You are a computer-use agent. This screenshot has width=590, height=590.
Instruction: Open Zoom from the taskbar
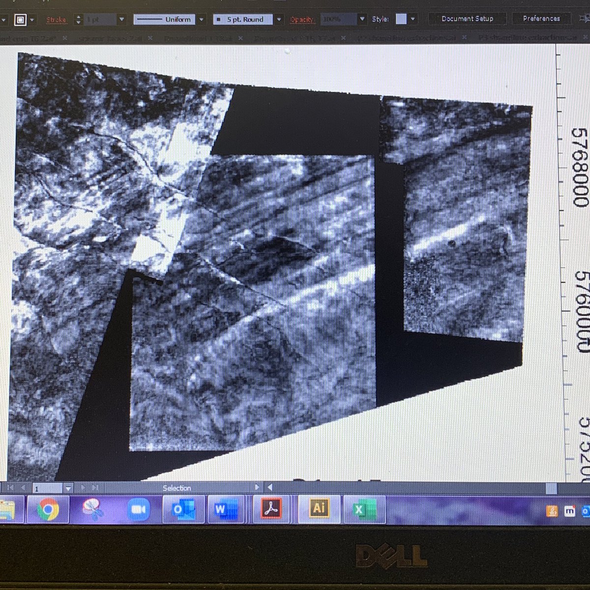[x=138, y=510]
